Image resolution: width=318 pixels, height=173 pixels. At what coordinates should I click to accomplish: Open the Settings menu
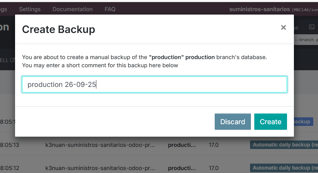coord(30,9)
